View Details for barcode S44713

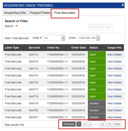pos(114,61)
